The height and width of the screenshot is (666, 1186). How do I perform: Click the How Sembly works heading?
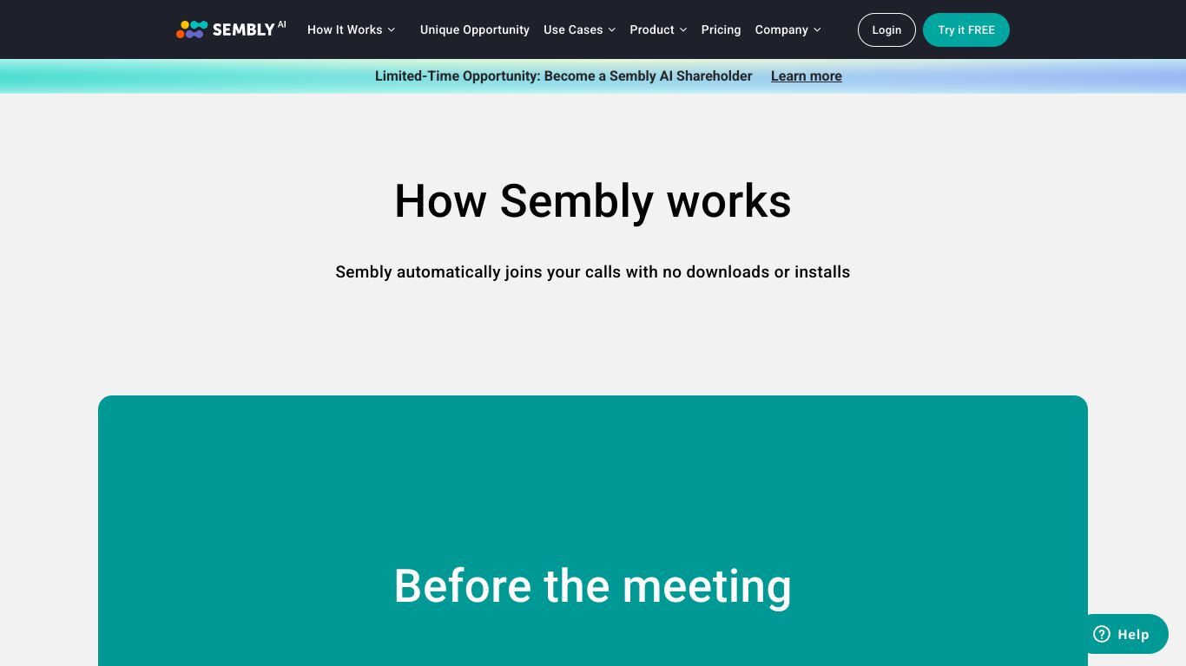(x=593, y=201)
